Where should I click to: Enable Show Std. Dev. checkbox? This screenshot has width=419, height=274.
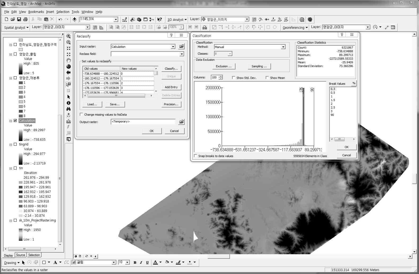click(x=234, y=78)
